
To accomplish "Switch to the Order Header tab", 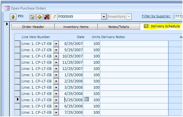I will point(33,27).
